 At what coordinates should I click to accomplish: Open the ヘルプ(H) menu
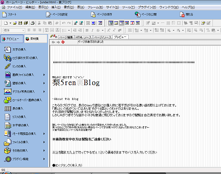click(x=188, y=7)
